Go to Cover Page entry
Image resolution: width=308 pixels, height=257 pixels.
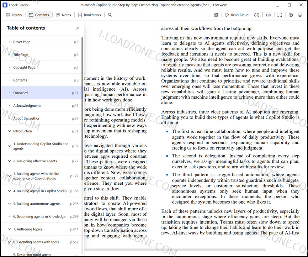pyautogui.click(x=42, y=42)
